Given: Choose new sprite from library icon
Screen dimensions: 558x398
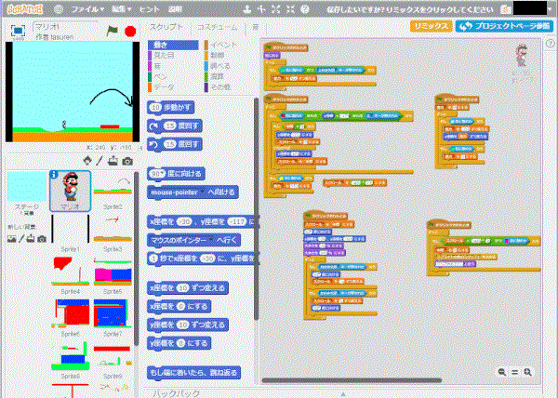Looking at the screenshot, I should coord(89,160).
